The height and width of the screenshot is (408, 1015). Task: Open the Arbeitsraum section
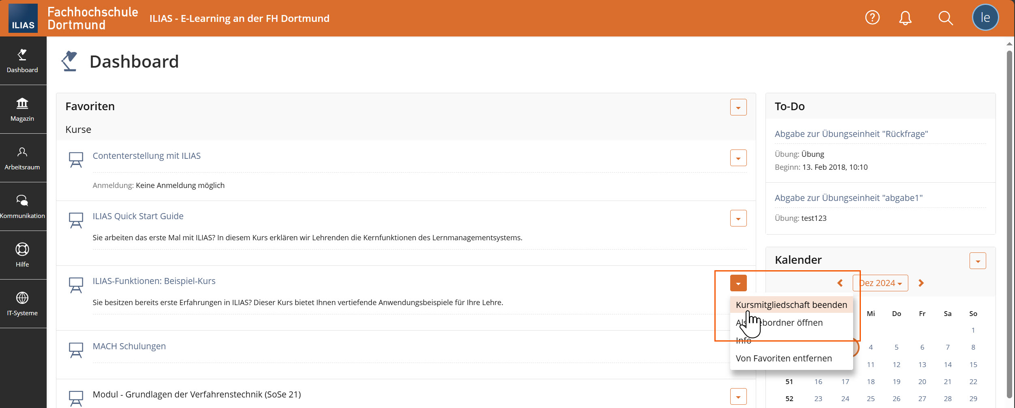(22, 158)
